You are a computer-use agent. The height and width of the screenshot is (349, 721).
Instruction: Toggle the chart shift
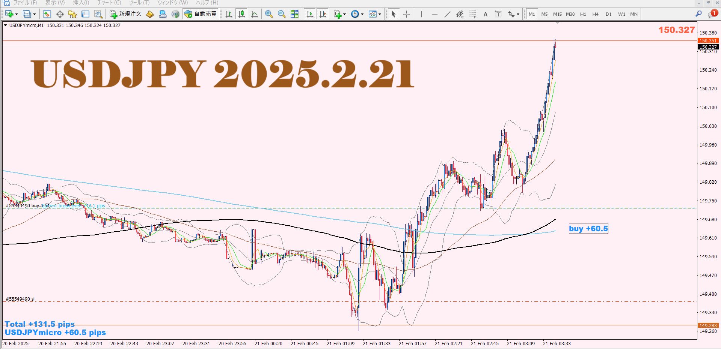[x=323, y=14]
